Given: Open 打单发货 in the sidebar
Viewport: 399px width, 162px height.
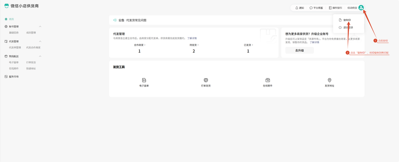Looking at the screenshot, I should tap(31, 63).
